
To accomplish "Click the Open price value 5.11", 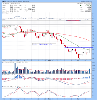I will (11, 5).
